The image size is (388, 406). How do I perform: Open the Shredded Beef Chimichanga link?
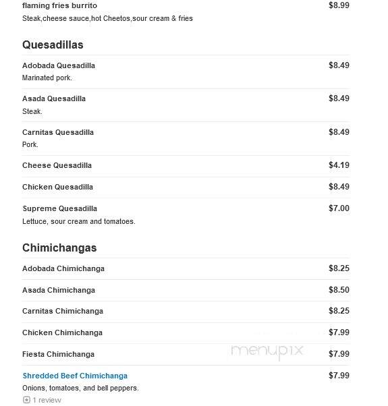pyautogui.click(x=75, y=376)
